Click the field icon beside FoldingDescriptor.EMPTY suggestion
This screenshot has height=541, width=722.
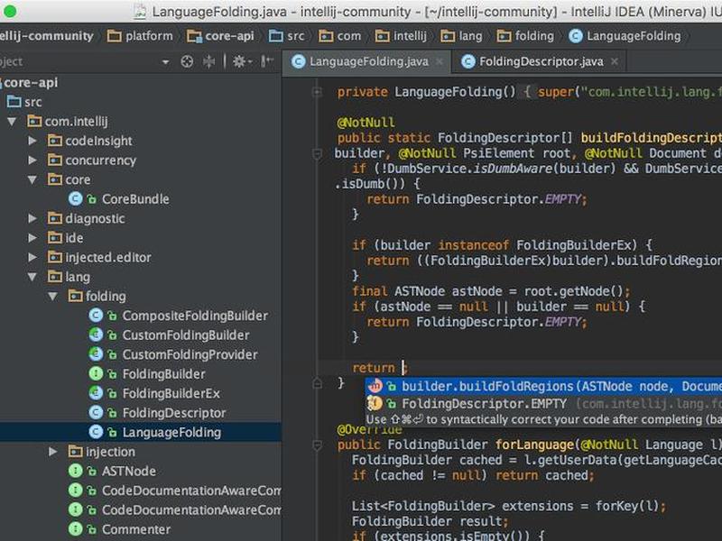pyautogui.click(x=375, y=403)
